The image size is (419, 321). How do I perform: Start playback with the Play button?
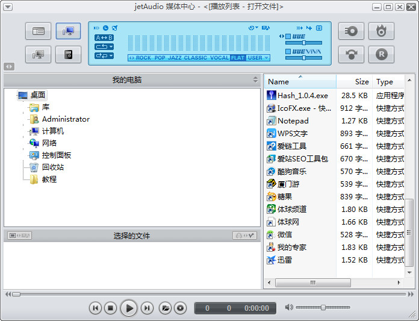tap(129, 308)
